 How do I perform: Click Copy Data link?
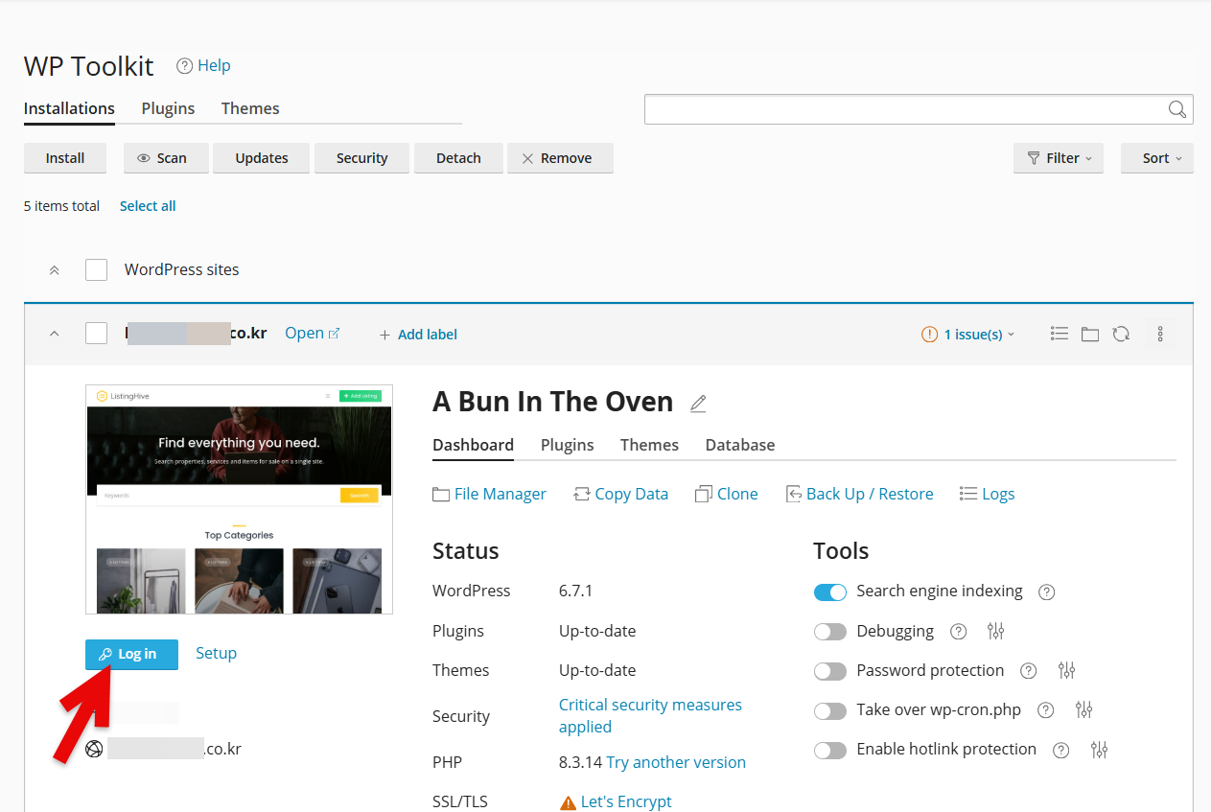click(x=620, y=494)
